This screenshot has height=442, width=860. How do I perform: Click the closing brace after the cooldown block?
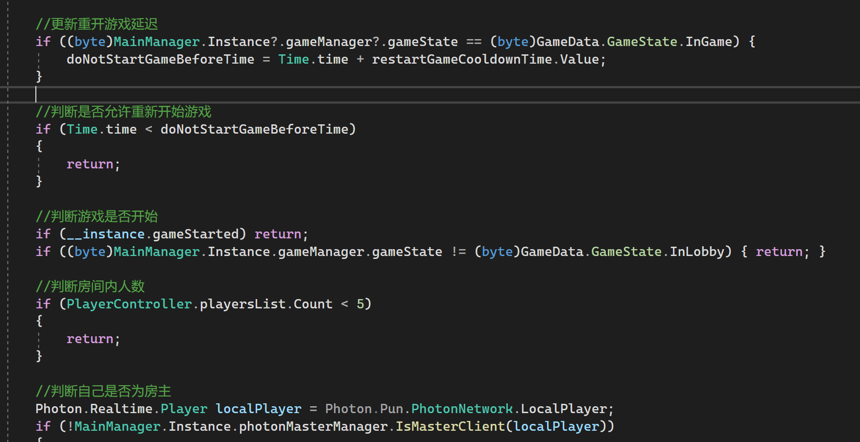tap(39, 76)
